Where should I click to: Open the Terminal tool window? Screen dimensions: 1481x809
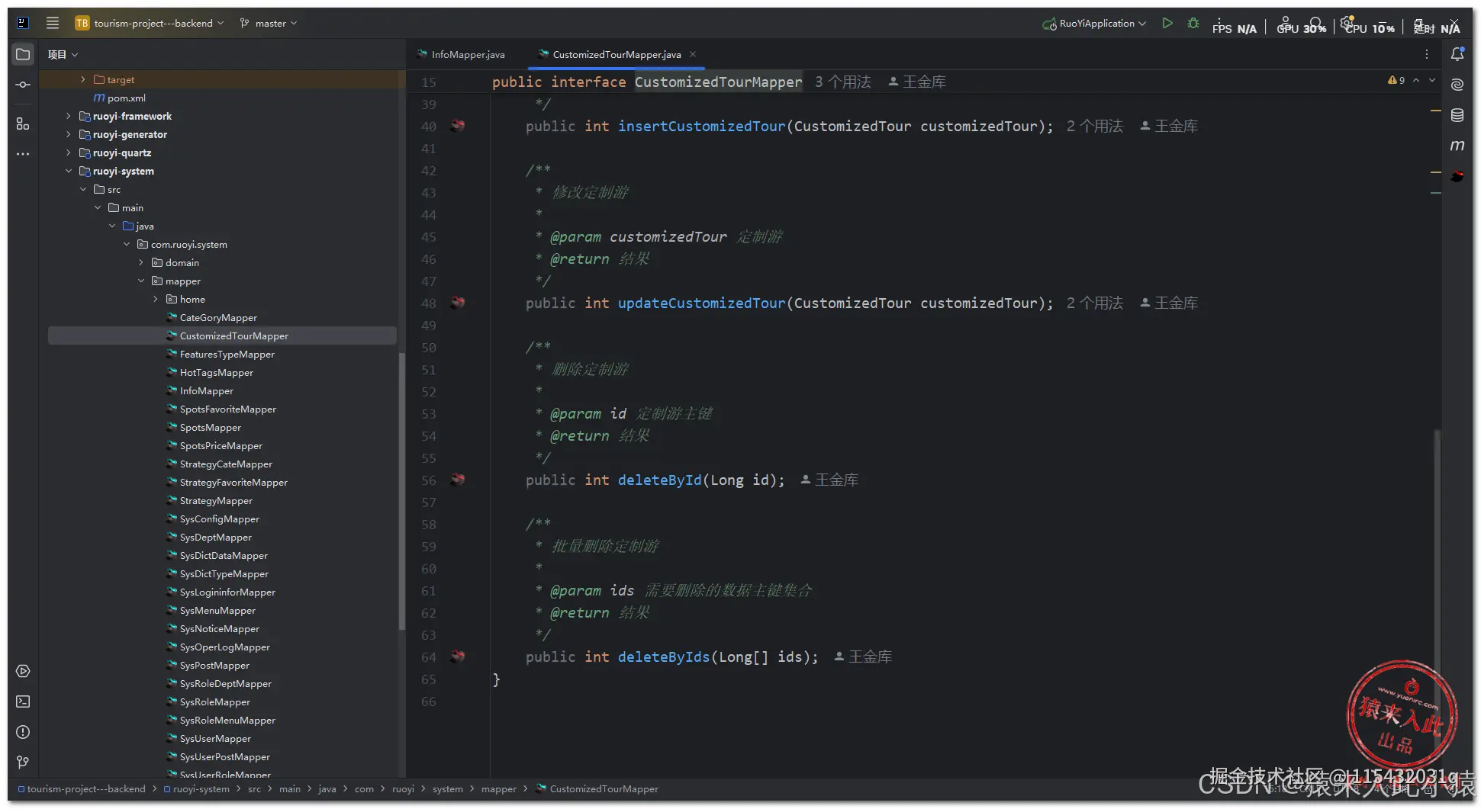click(23, 701)
